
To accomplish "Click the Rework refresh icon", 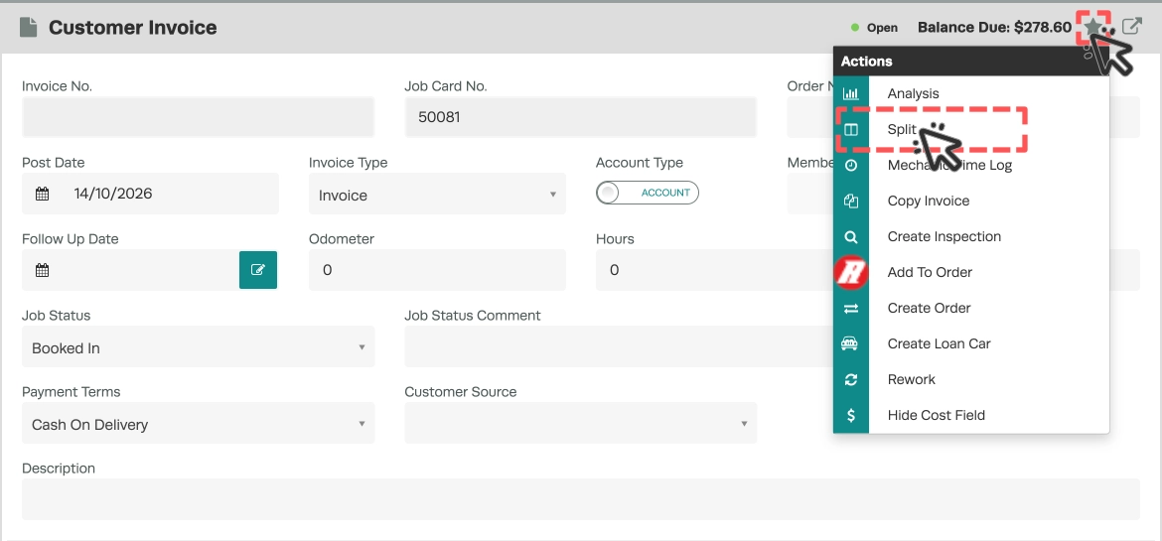I will click(x=851, y=379).
